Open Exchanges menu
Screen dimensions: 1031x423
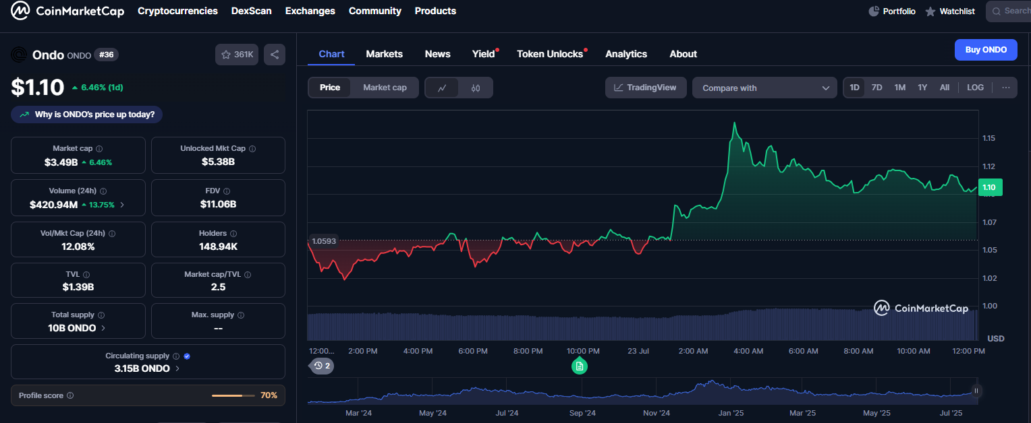tap(310, 11)
